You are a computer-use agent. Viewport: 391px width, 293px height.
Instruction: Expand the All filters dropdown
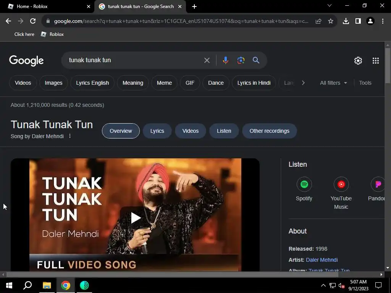[x=333, y=83]
